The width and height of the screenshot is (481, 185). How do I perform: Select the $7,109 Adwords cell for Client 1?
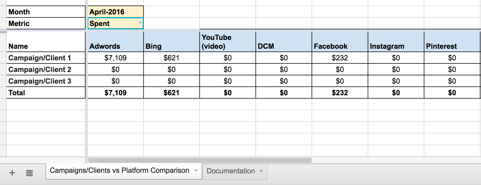point(116,58)
